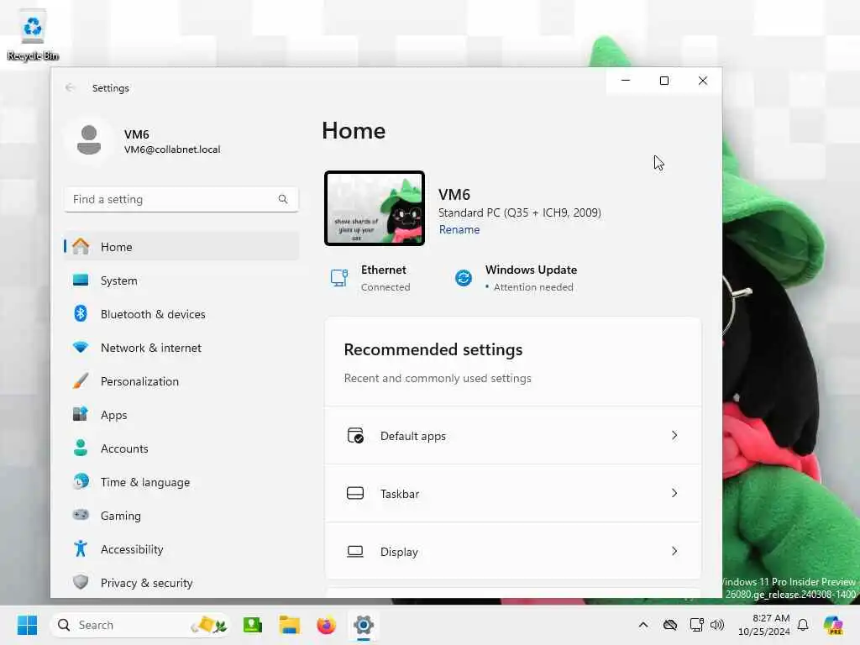Open the Copilot preview icon
860x645 pixels.
pyautogui.click(x=834, y=625)
